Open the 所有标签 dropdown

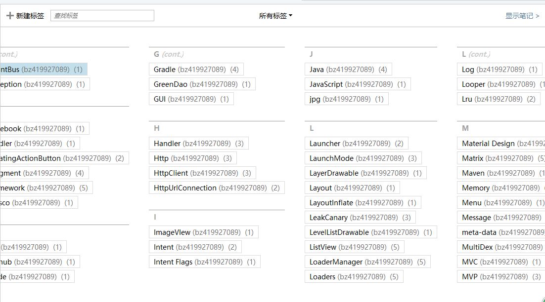275,16
